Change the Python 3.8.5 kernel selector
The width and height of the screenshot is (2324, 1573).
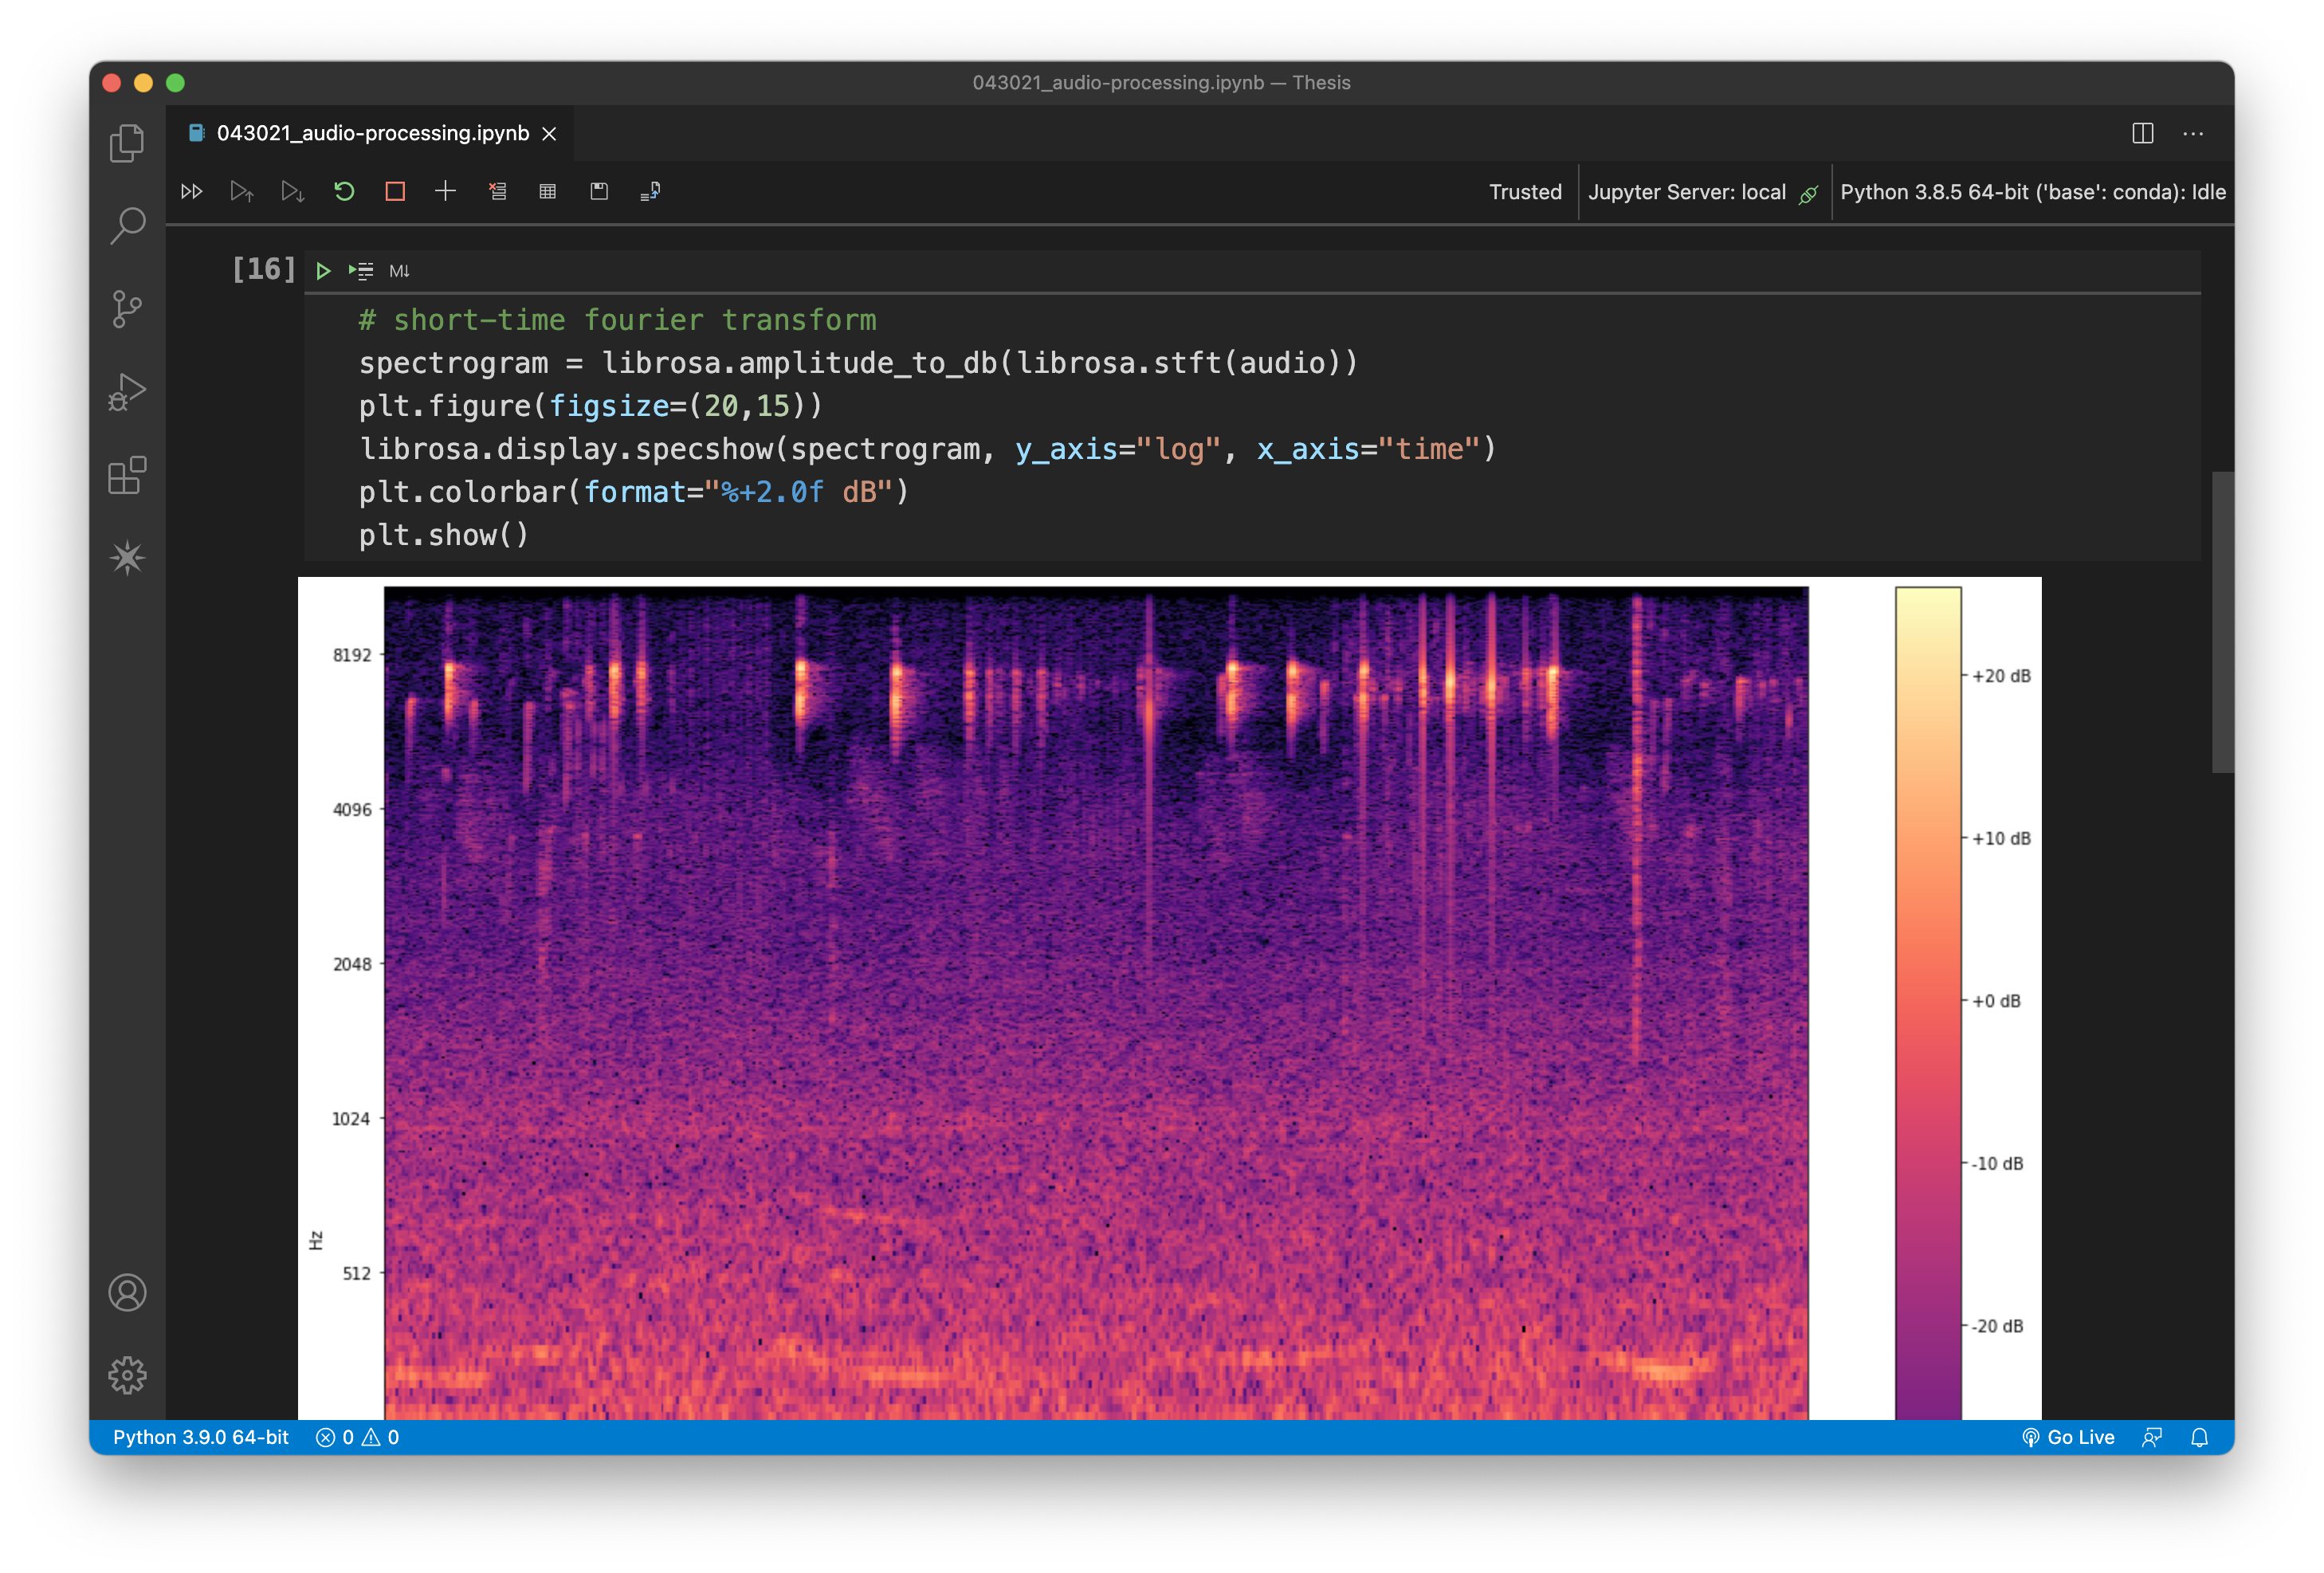click(2032, 192)
